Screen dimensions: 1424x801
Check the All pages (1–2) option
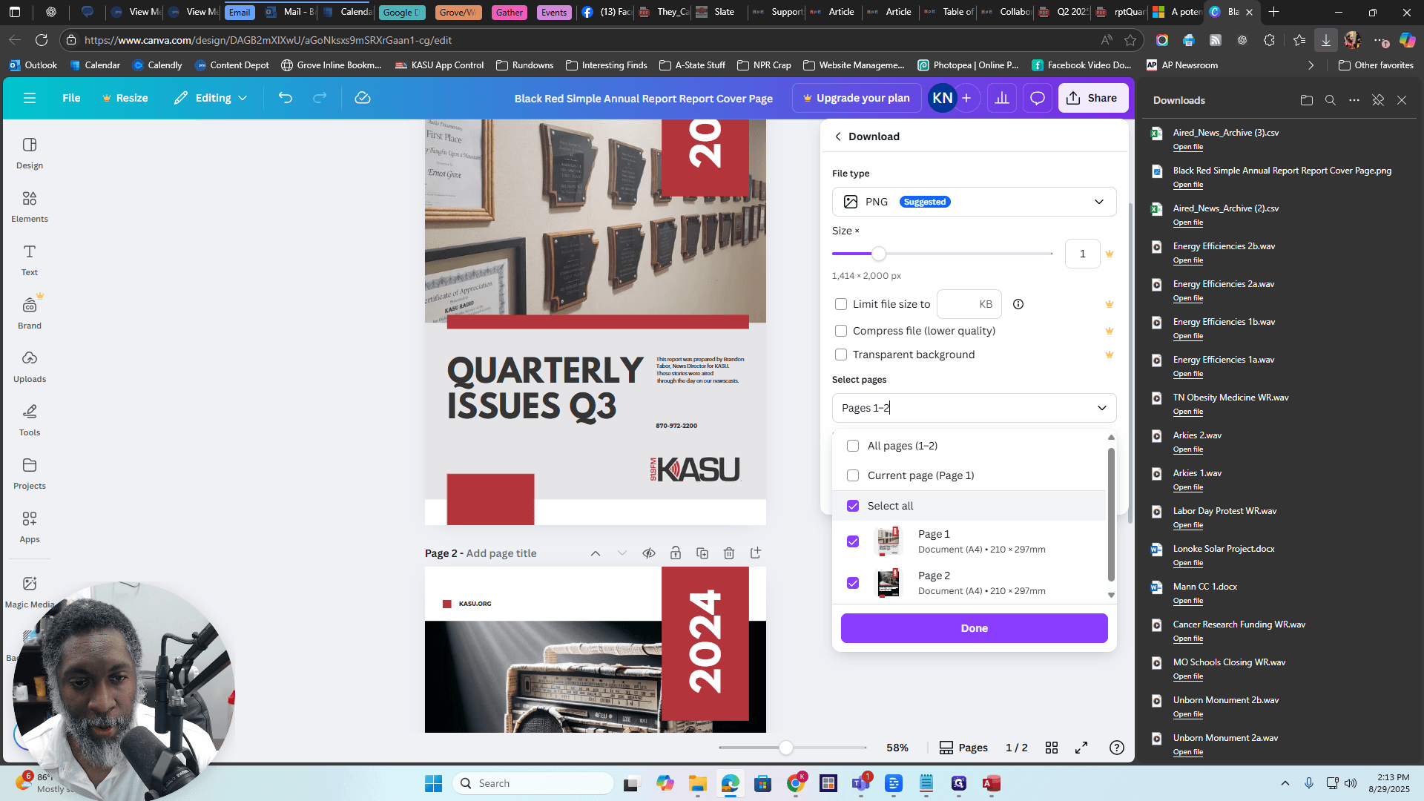[853, 446]
